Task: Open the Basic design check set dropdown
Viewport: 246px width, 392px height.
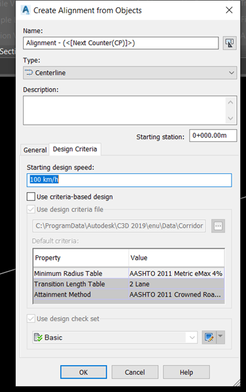Action: 115,338
